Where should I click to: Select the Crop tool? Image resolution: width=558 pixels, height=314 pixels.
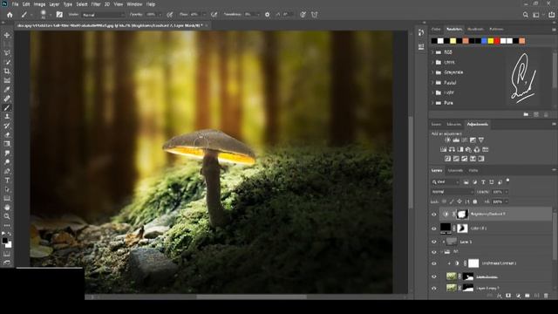click(7, 71)
